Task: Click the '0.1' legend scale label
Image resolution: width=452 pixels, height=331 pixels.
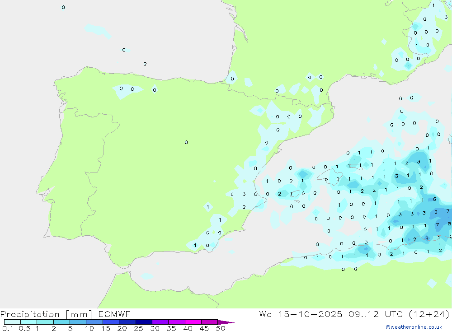Action: click(x=7, y=328)
